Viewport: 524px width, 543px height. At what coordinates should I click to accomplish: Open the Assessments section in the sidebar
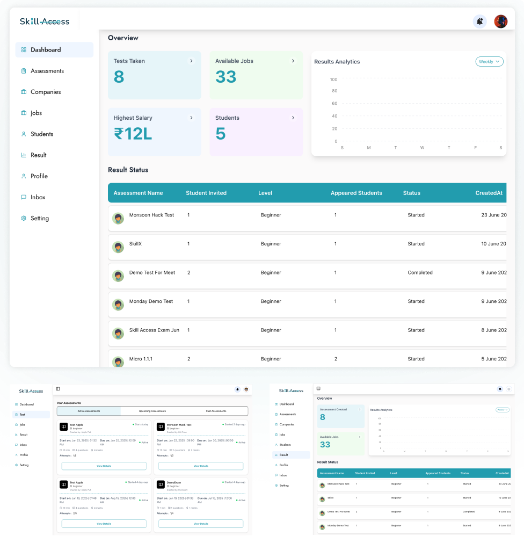tap(24, 70)
